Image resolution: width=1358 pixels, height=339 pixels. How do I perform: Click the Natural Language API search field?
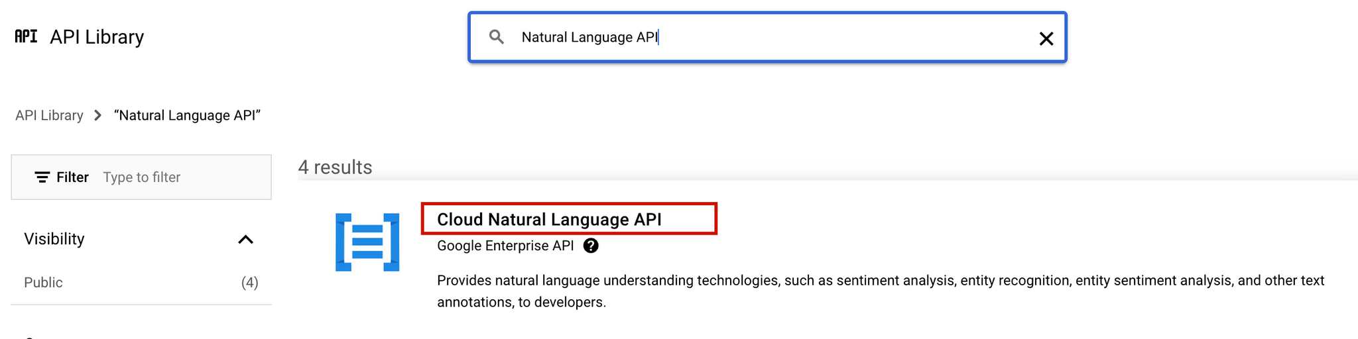(767, 37)
